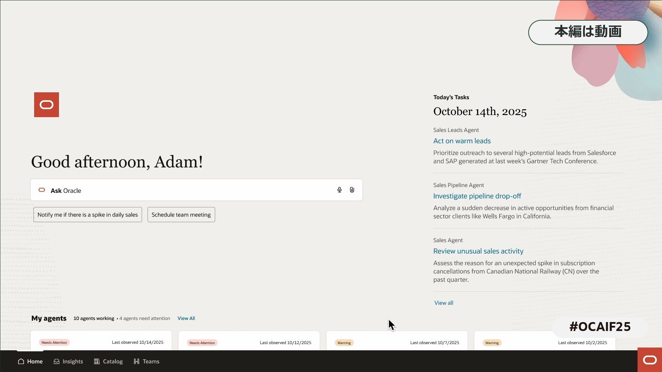The height and width of the screenshot is (372, 662).
Task: Open the 'Act on warm leads' task
Action: 462,141
